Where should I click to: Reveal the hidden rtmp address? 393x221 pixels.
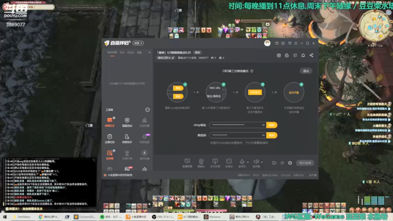(263, 125)
